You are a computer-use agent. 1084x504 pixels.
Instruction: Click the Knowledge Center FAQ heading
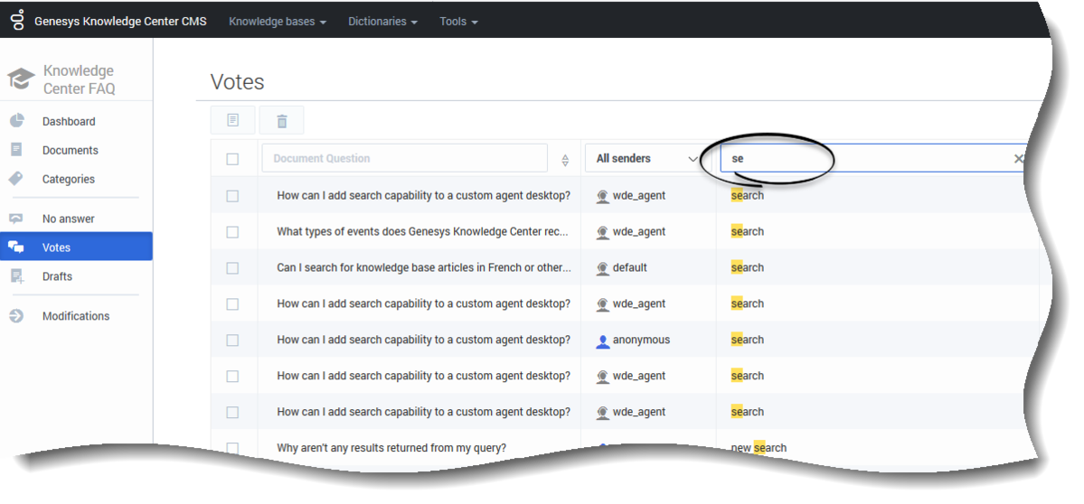click(x=79, y=79)
